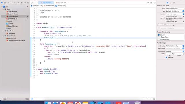Open the Text Encoding dropdown

click(175, 46)
